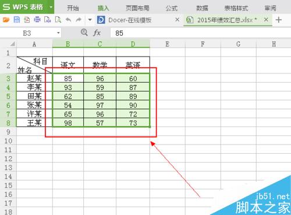Open the 数据 ribbon tab
291x215 pixels.
(x=202, y=8)
